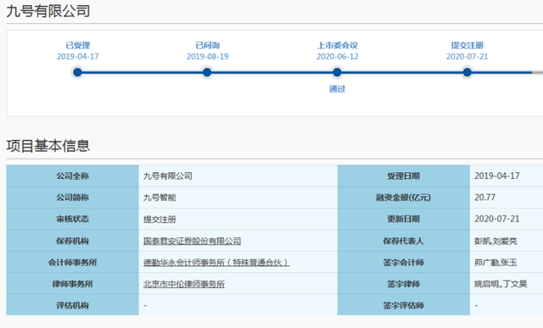Viewport: 543px width, 328px height.
Task: Click the 张玉 signing accountant value
Action: (x=509, y=263)
